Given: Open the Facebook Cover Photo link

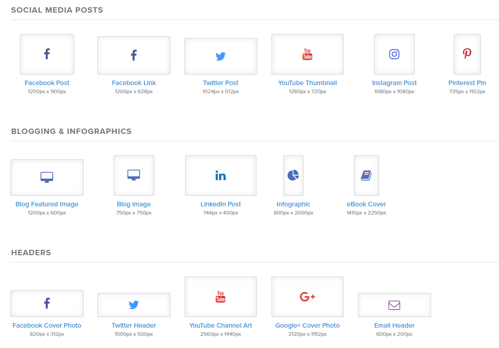Looking at the screenshot, I should pyautogui.click(x=47, y=325).
